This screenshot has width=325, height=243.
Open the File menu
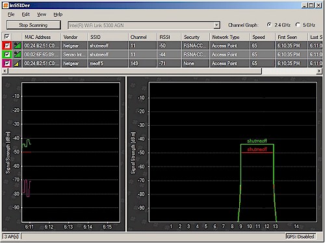click(x=11, y=14)
